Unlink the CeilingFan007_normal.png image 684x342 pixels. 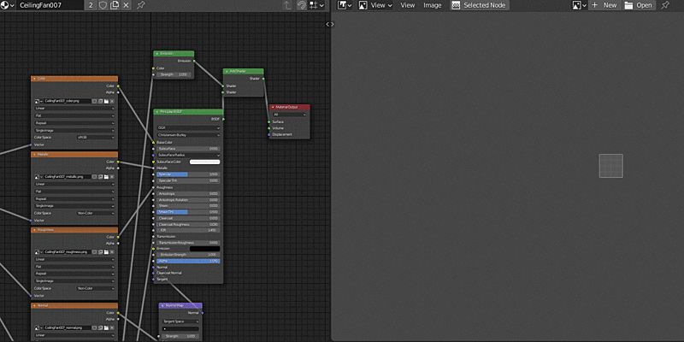(x=112, y=327)
